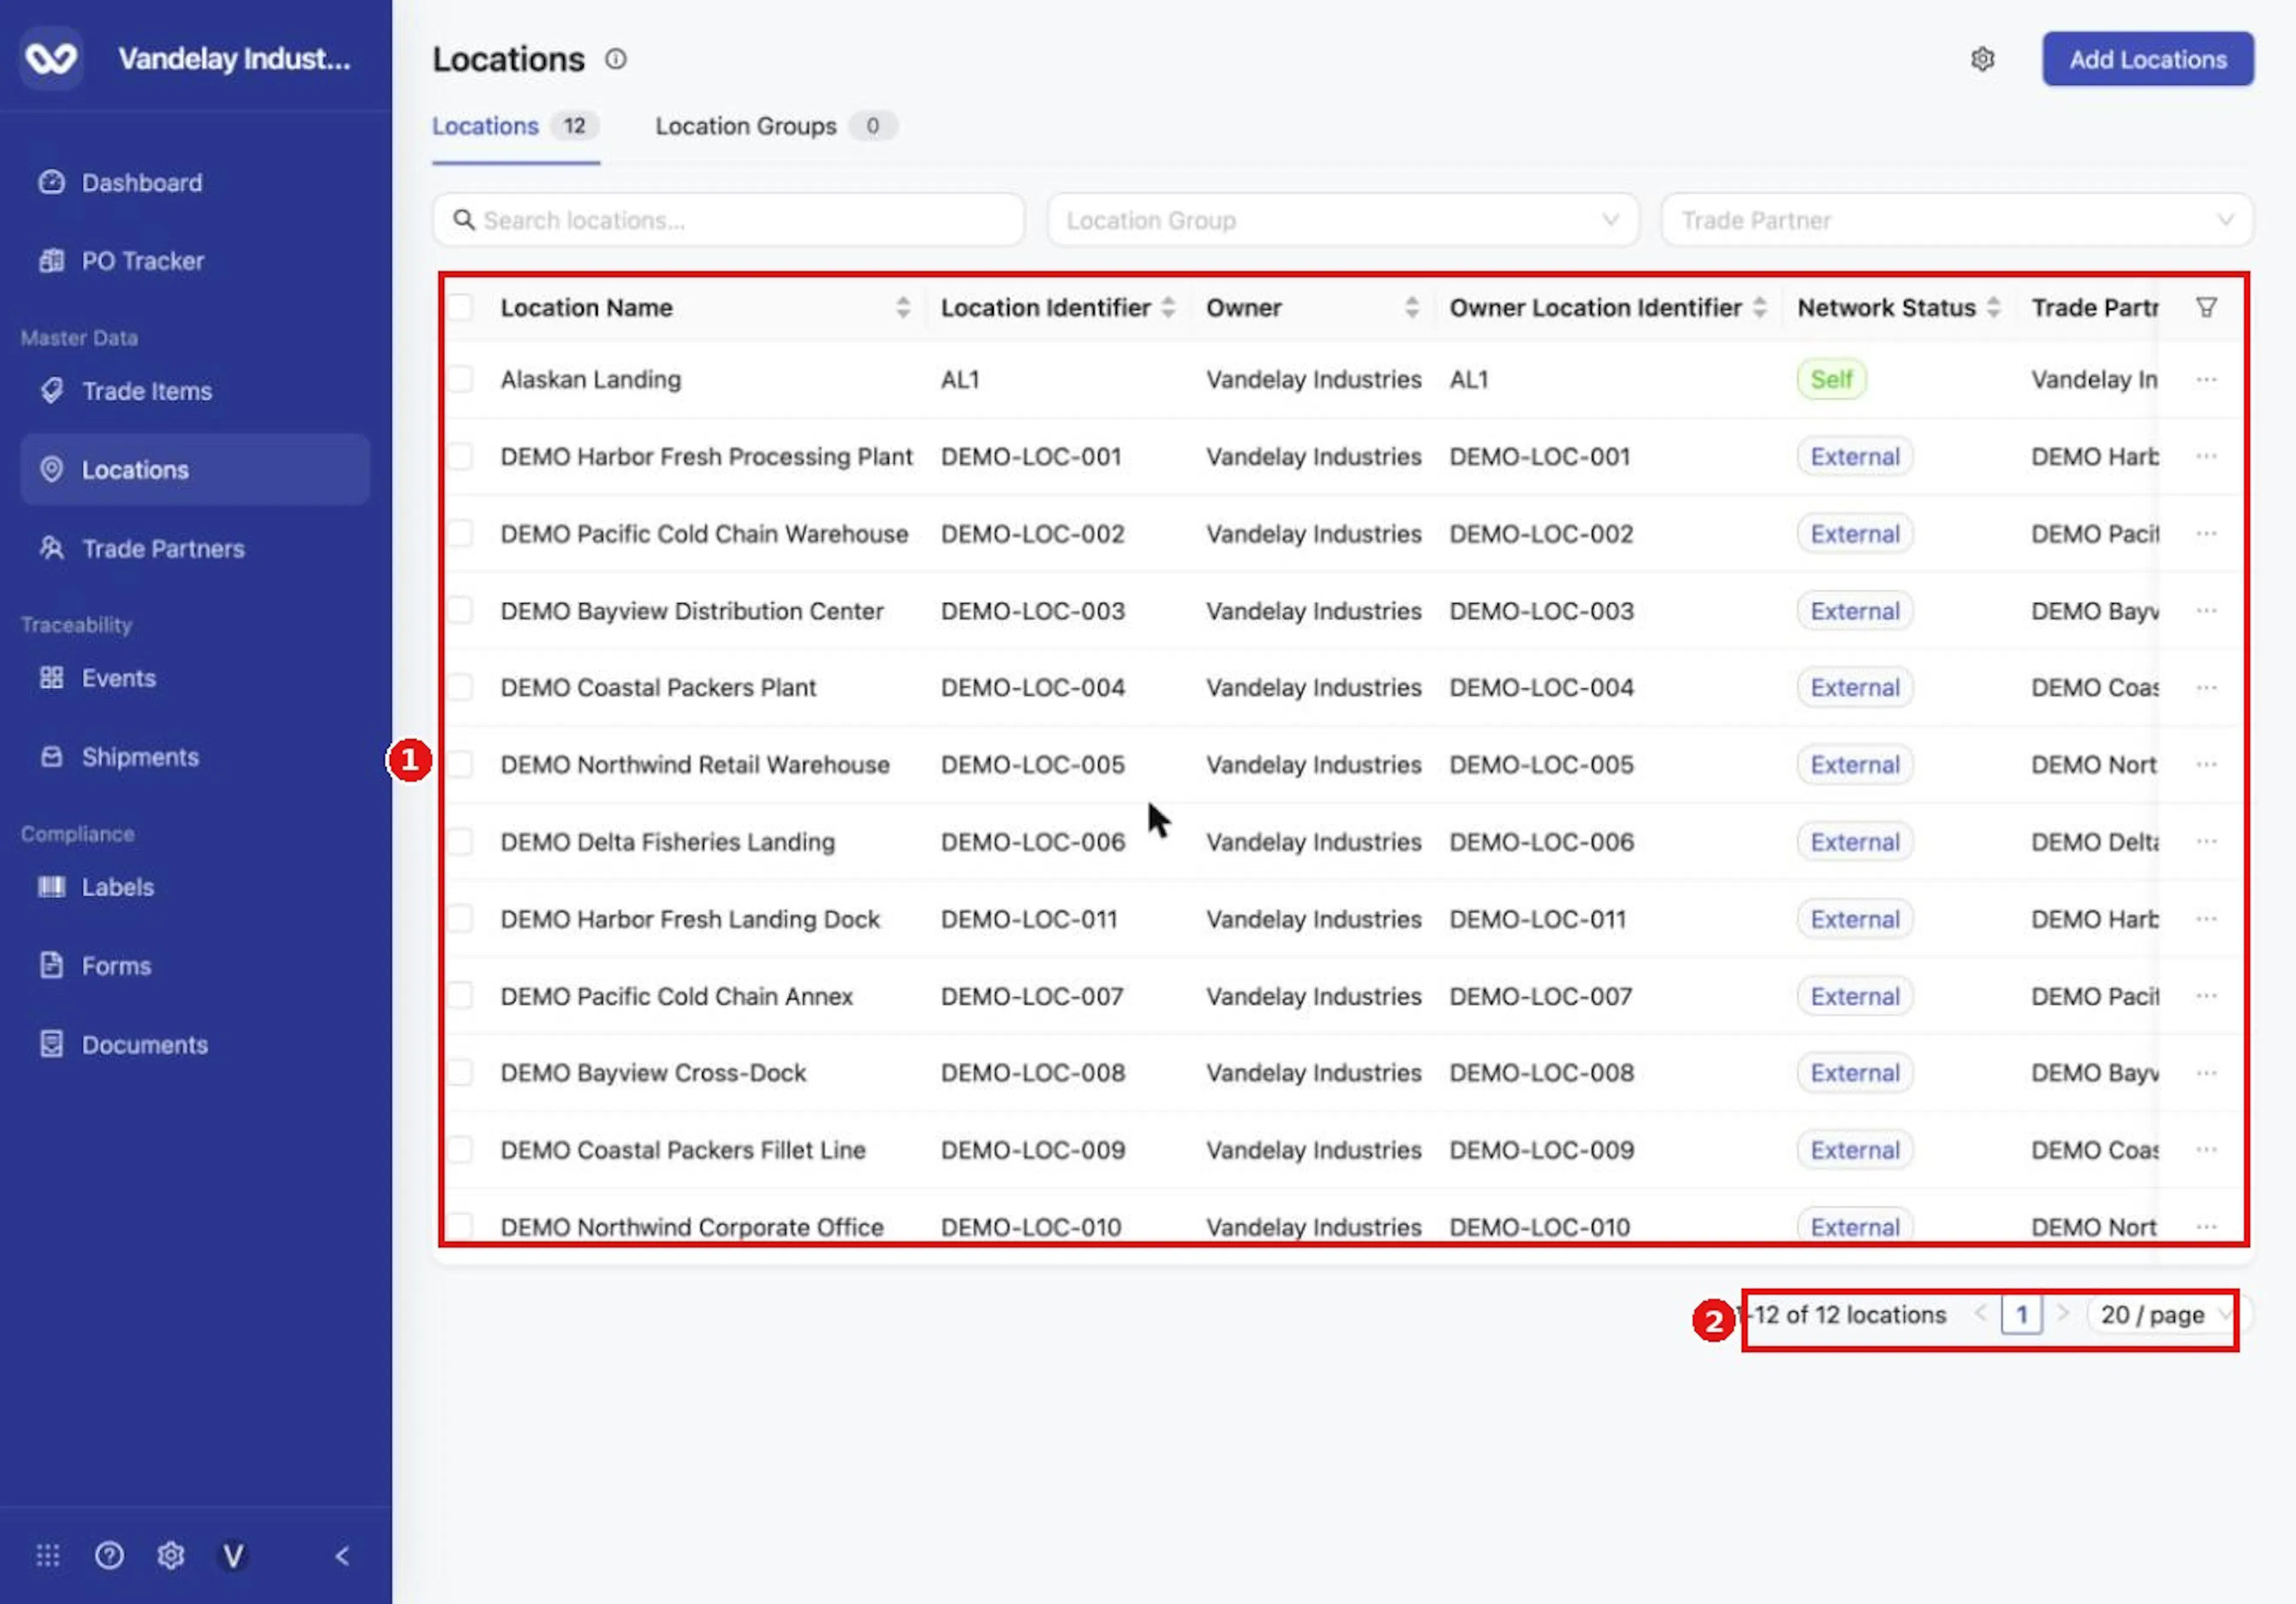Tick the select-all checkbox in table header
2296x1604 pixels.
[x=460, y=307]
